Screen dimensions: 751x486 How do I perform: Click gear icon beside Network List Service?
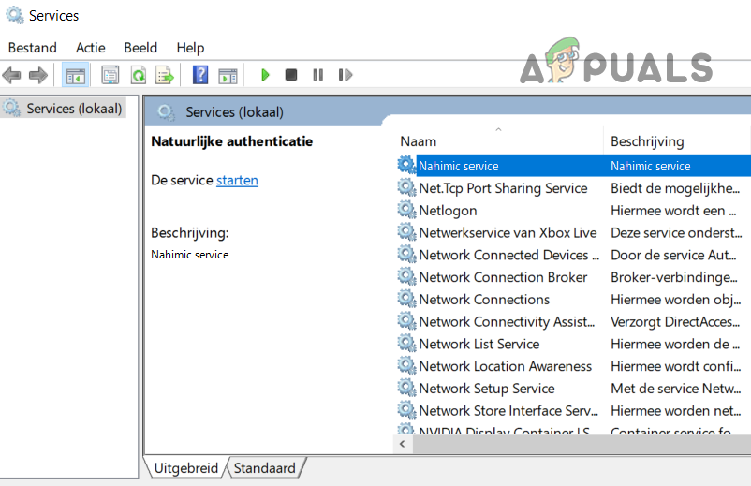(x=406, y=344)
